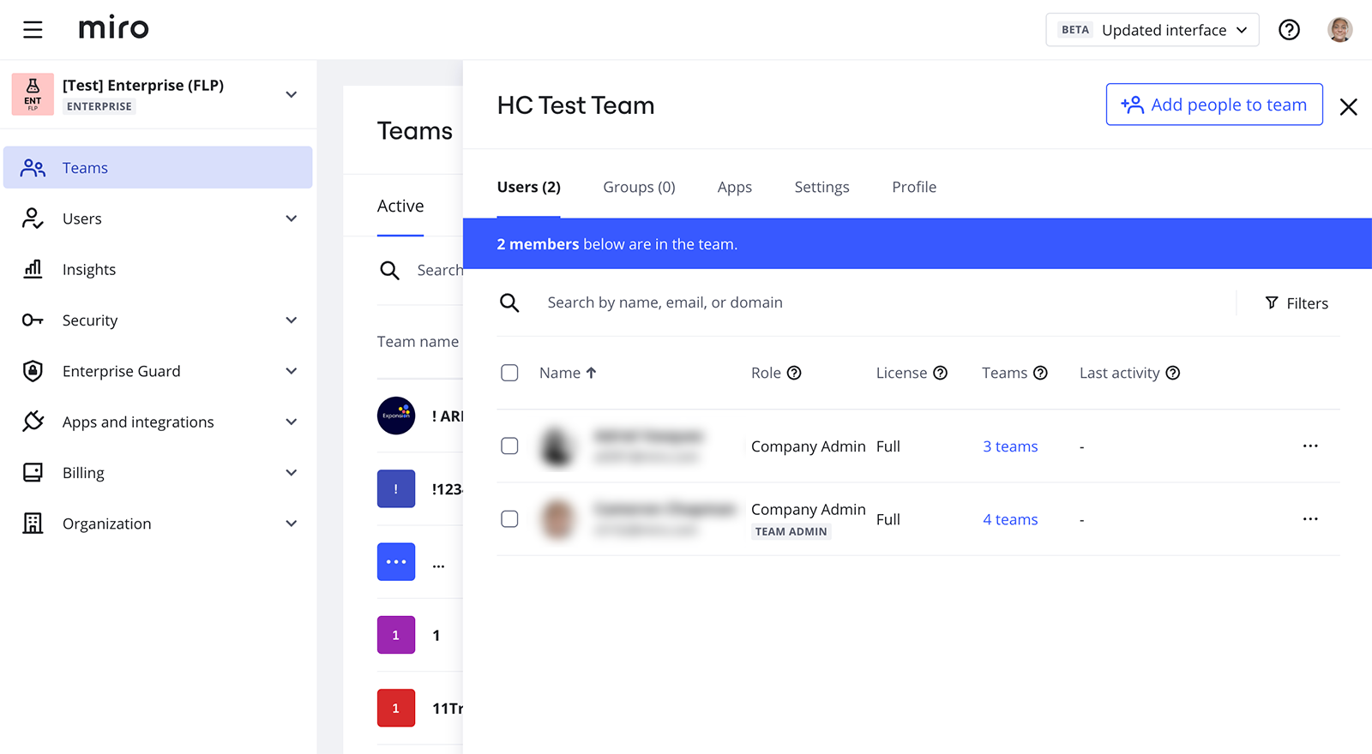Close the HC Test Team panel
The image size is (1372, 754).
1348,107
